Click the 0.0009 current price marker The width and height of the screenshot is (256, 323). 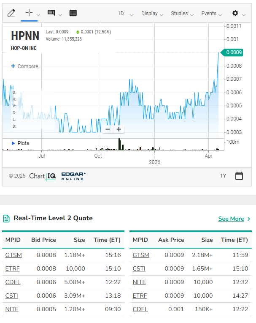(232, 52)
